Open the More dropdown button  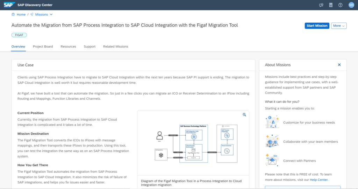(x=339, y=26)
